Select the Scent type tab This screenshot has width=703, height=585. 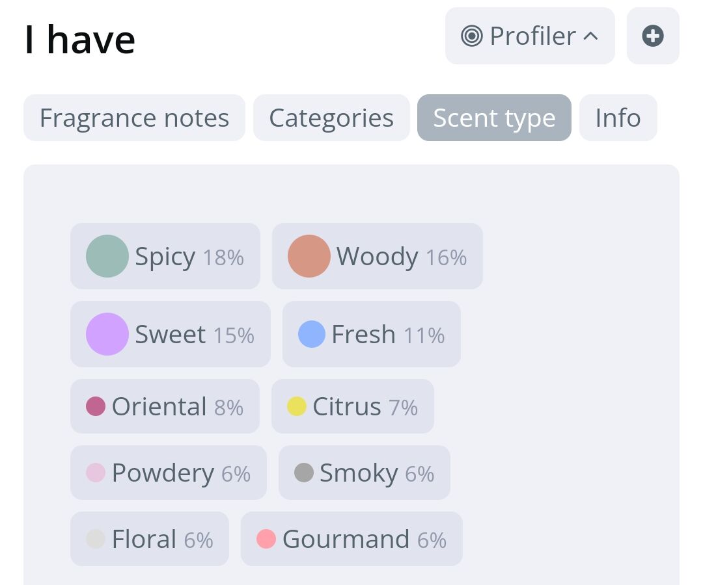click(x=494, y=118)
